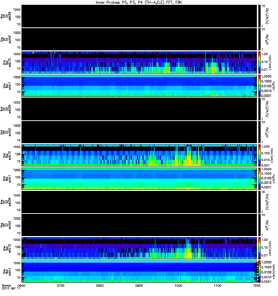This screenshot has width=278, height=296.
Task: Click the 1000 time axis label
Action: pyautogui.click(x=178, y=285)
